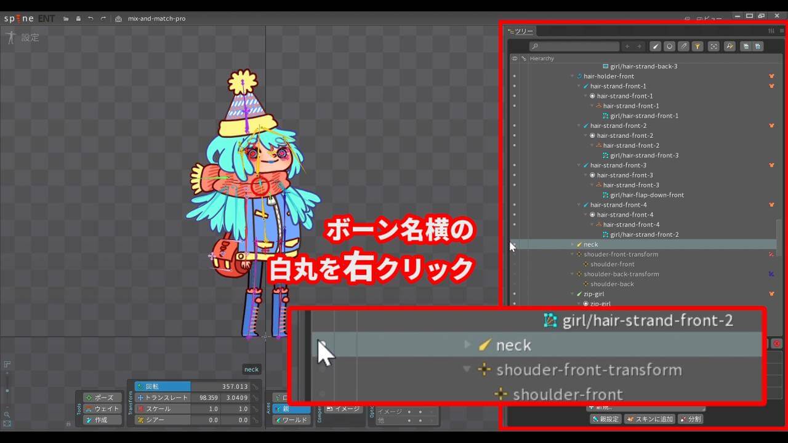Click the tree search input field
The height and width of the screenshot is (443, 788).
click(x=574, y=46)
